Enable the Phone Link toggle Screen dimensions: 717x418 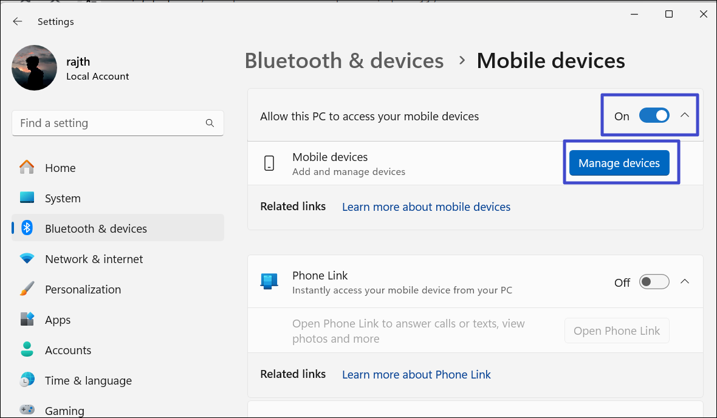(x=654, y=282)
